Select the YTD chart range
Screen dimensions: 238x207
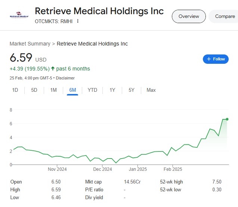point(92,90)
